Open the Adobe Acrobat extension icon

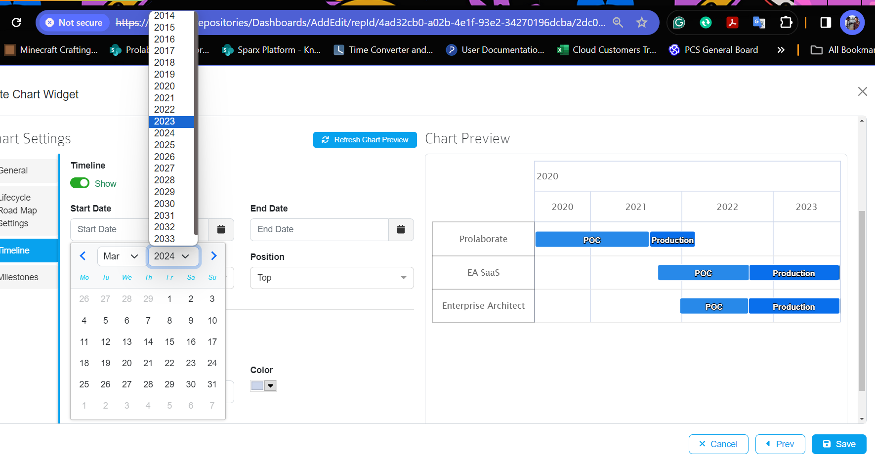[x=732, y=22]
